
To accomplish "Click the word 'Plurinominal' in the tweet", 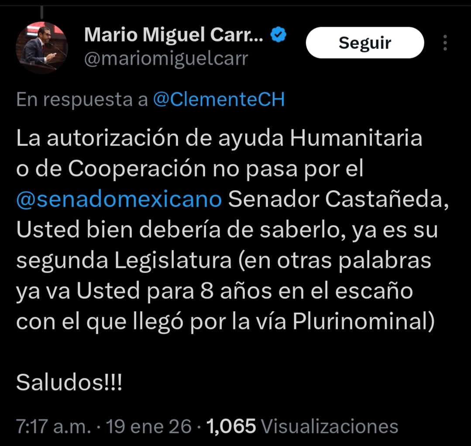I will (361, 321).
